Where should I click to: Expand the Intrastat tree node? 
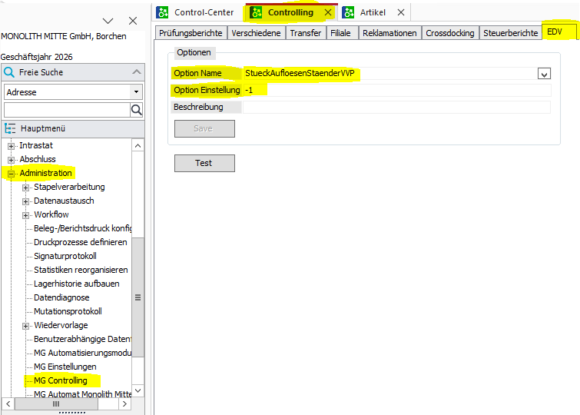[x=11, y=146]
